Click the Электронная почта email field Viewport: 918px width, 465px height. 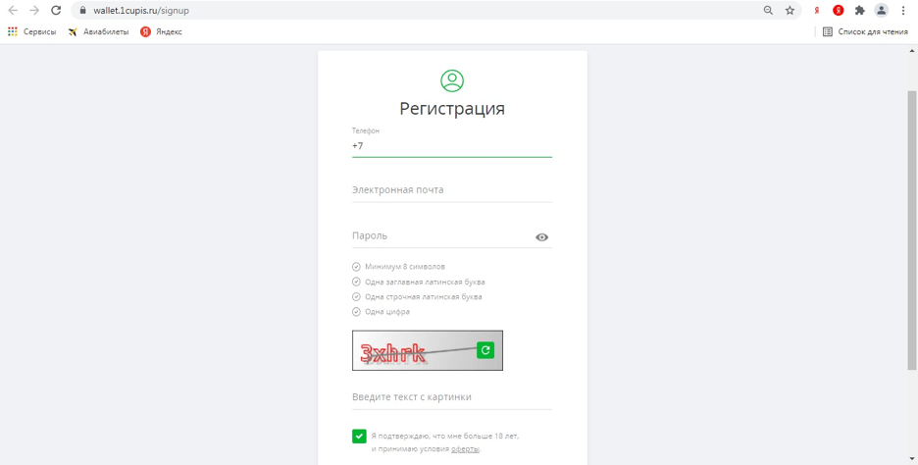click(451, 190)
